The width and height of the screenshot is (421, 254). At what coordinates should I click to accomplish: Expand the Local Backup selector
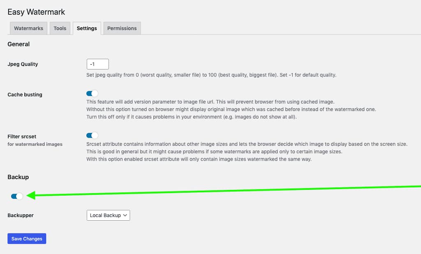coord(108,215)
